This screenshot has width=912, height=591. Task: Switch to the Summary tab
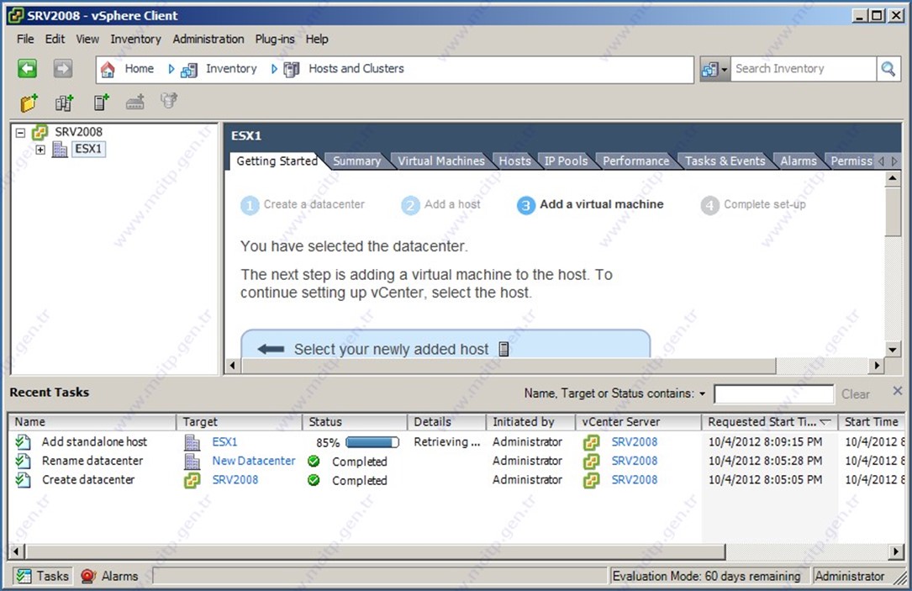point(356,161)
